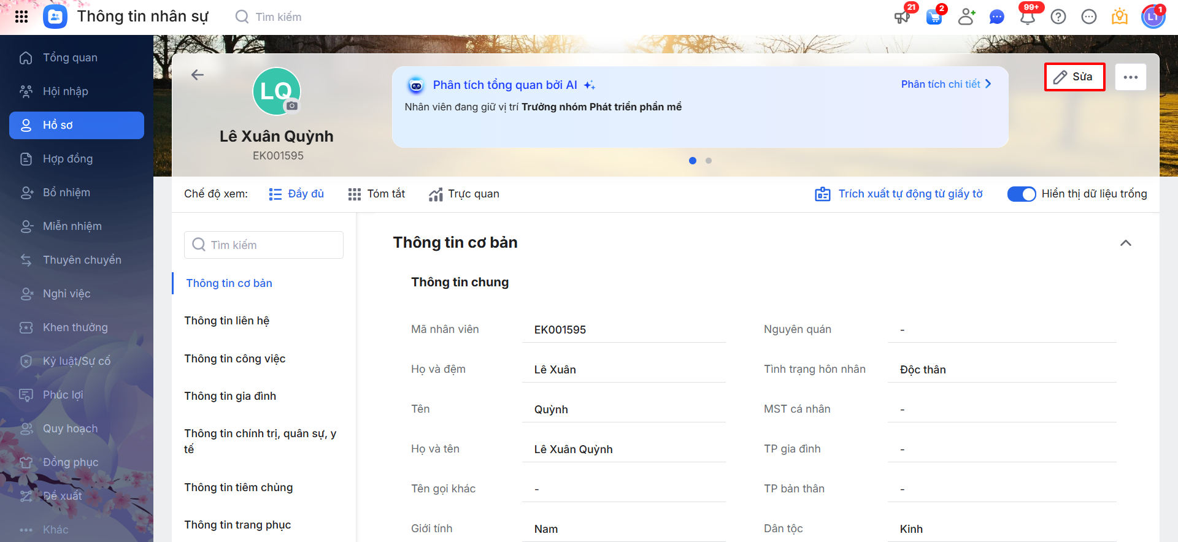Select Thông tin tiêm chủng section

[239, 487]
